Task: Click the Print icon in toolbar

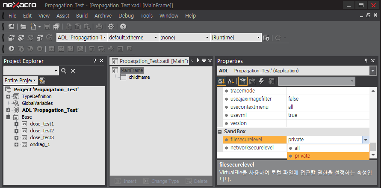Action: [99, 27]
